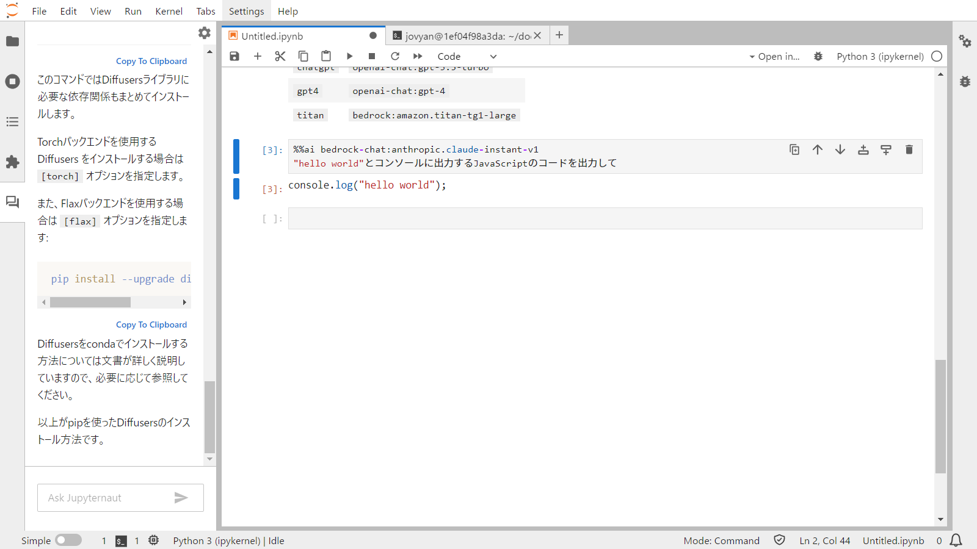Move the cell down with arrow icon
This screenshot has height=549, width=977.
point(840,149)
